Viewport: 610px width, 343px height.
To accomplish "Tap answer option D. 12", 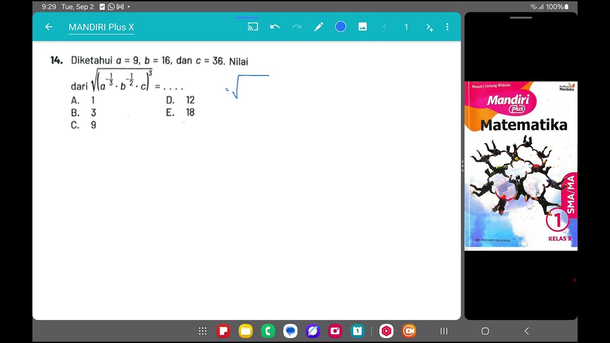I will (x=180, y=100).
